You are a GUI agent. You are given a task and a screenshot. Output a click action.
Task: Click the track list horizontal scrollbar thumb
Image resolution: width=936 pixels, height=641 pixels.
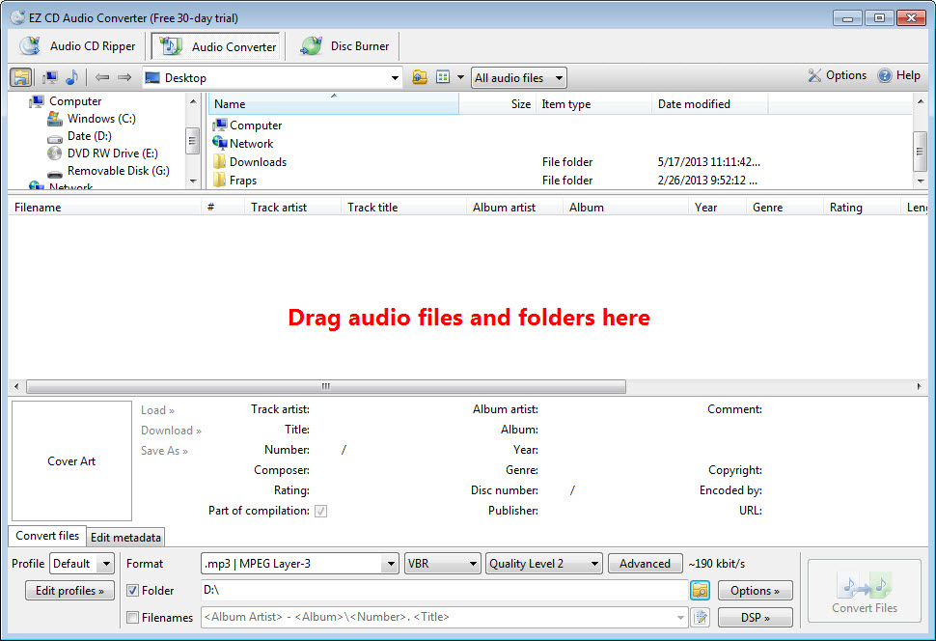(x=326, y=386)
